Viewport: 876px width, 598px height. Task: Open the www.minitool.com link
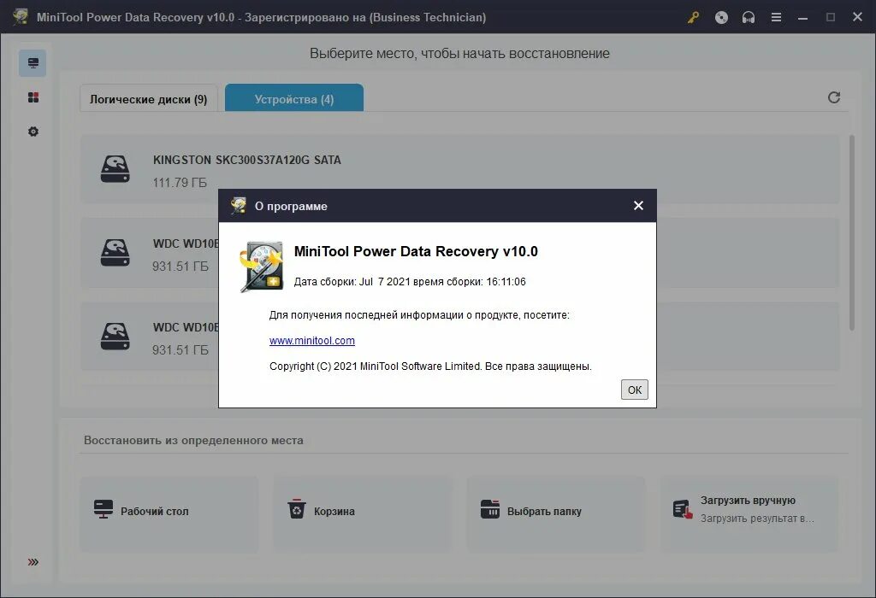312,340
